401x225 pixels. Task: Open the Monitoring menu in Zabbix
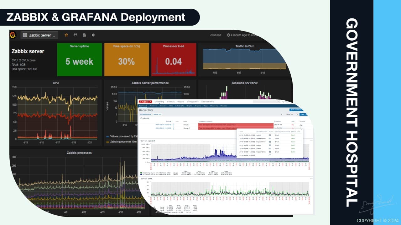(159, 102)
